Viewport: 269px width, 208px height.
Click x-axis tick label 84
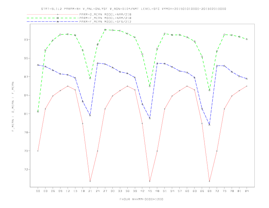[247, 191]
